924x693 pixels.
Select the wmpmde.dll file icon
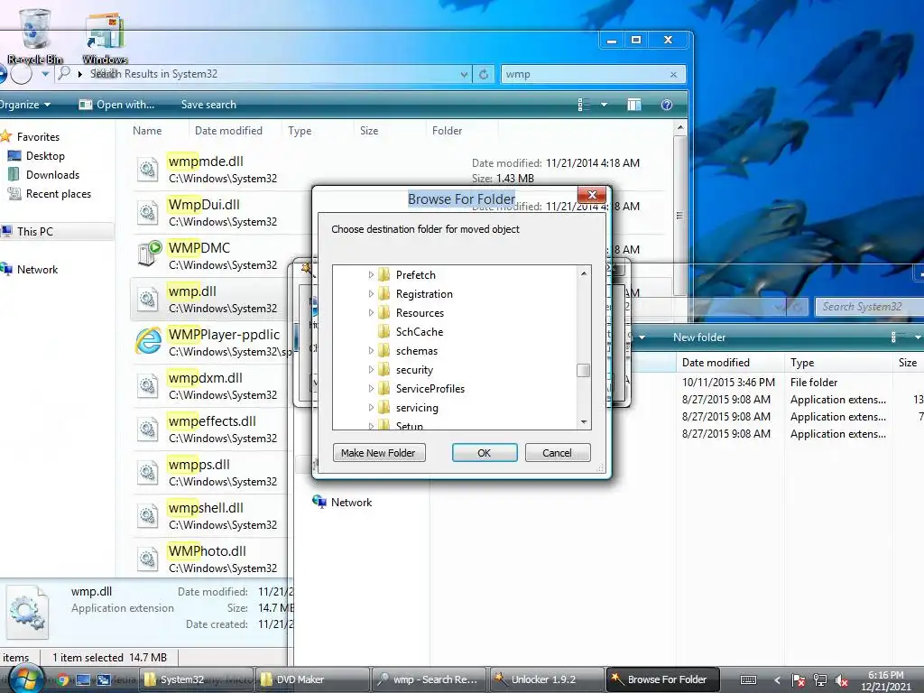tap(147, 169)
